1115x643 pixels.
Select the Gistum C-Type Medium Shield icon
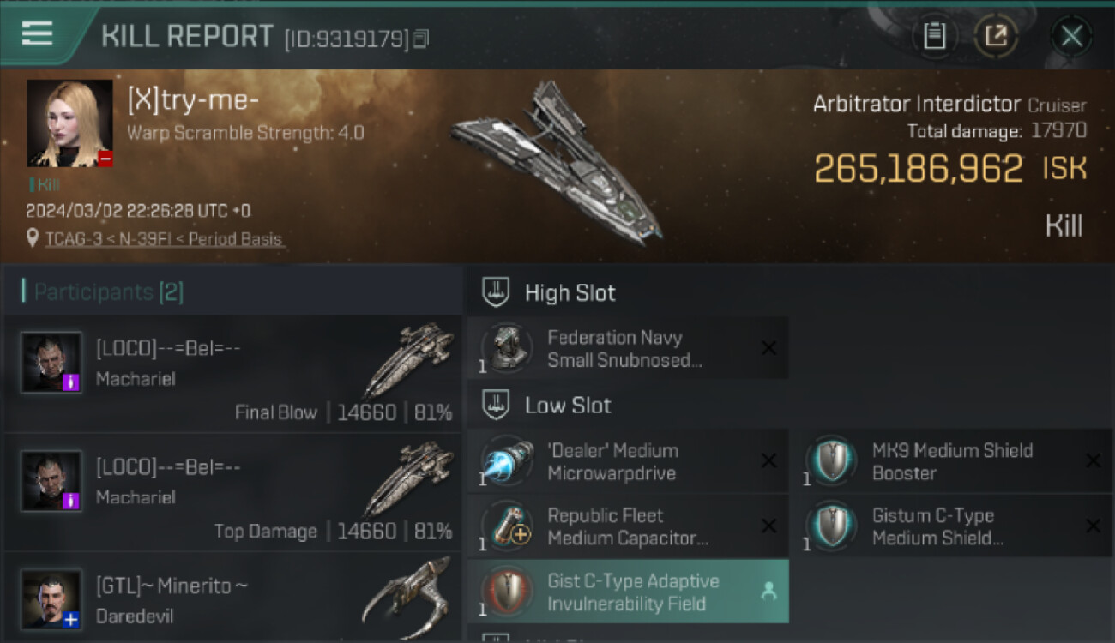point(830,526)
